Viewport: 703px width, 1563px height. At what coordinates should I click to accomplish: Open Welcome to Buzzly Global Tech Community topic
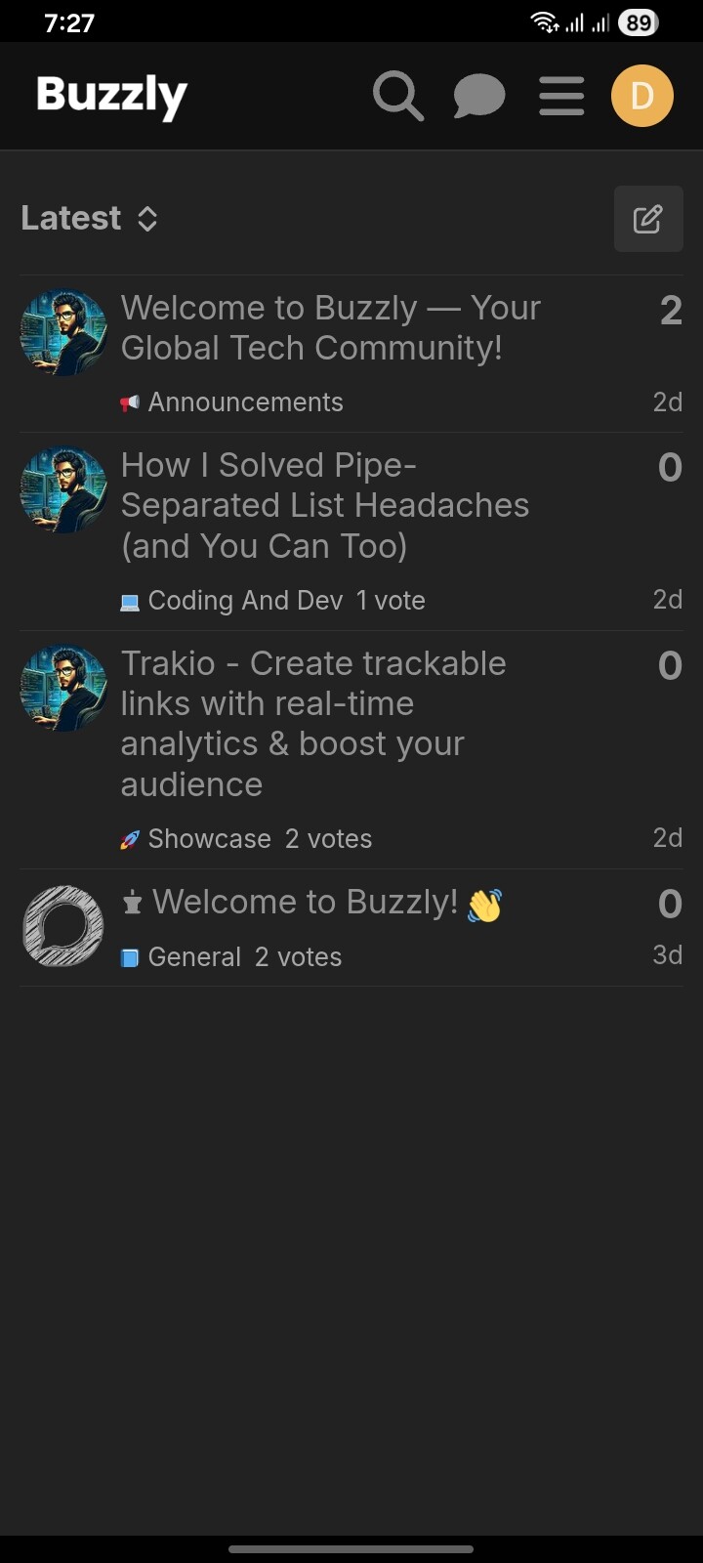coord(330,327)
